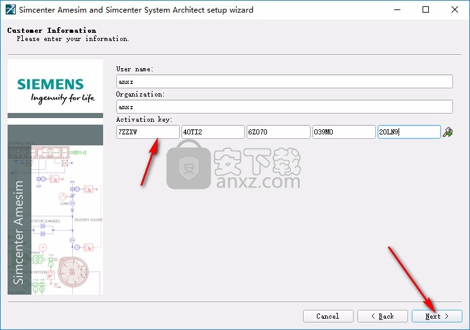470x330 pixels.
Task: Maximize the setup wizard window
Action: coord(426,9)
